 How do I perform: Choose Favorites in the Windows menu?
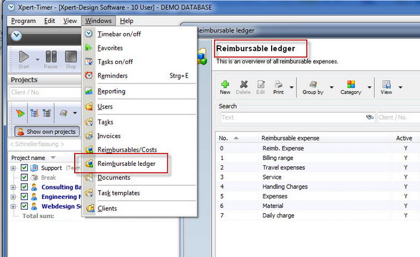point(139,48)
